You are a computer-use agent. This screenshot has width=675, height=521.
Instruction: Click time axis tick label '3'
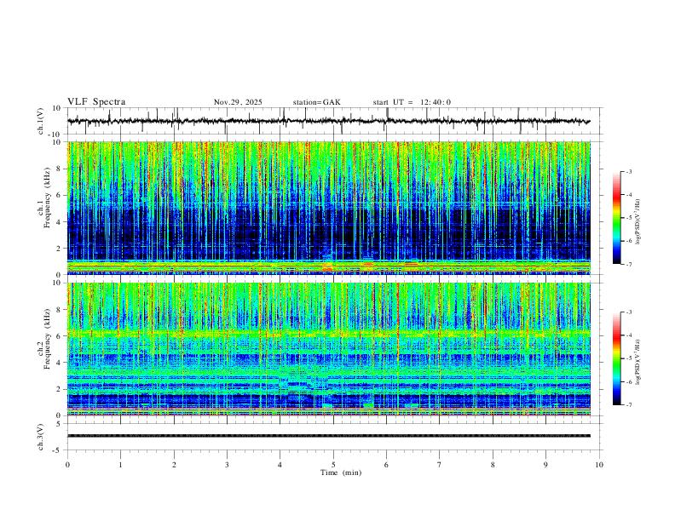(227, 465)
